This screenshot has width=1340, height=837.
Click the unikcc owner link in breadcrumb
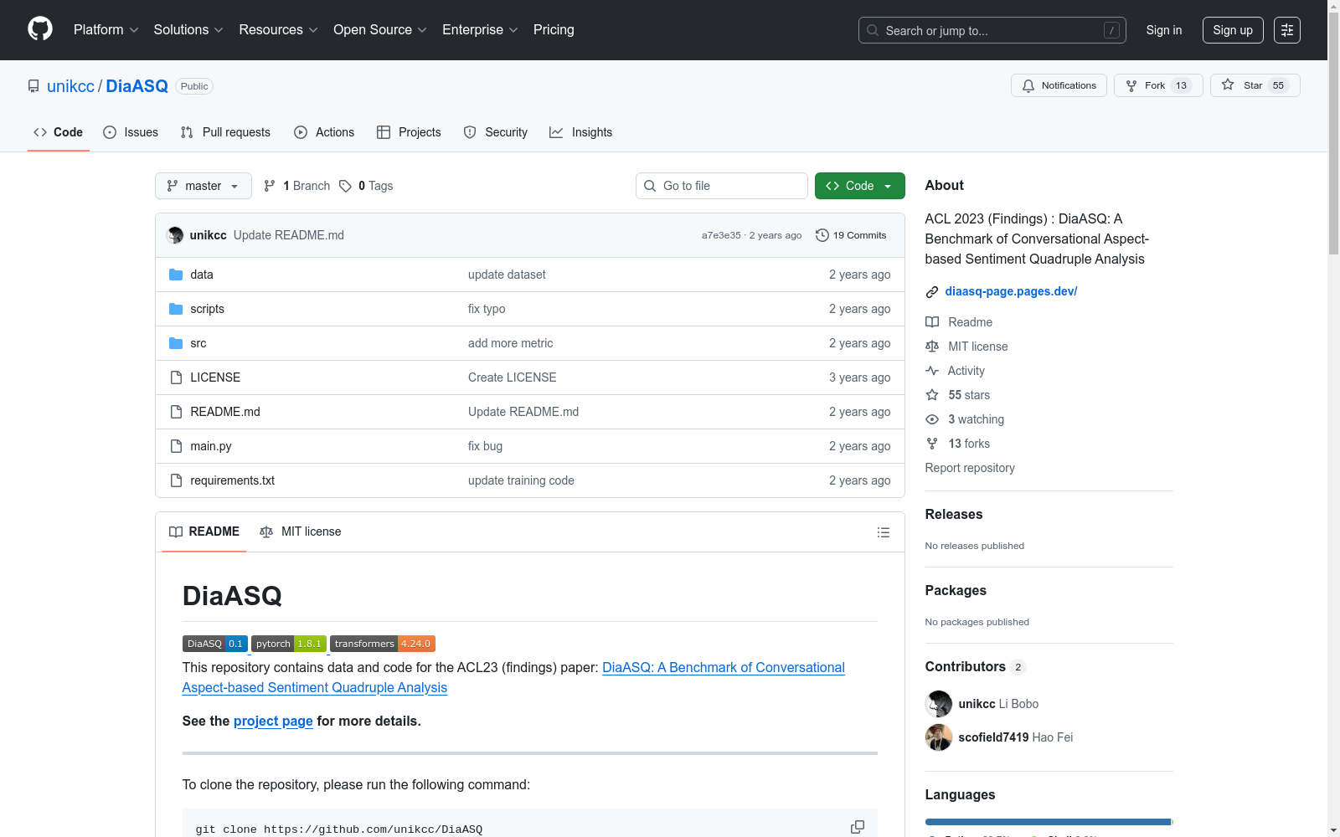[x=70, y=86]
